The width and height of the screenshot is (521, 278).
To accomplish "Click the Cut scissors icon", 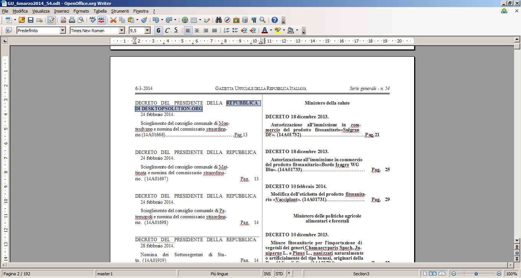I will coord(113,20).
